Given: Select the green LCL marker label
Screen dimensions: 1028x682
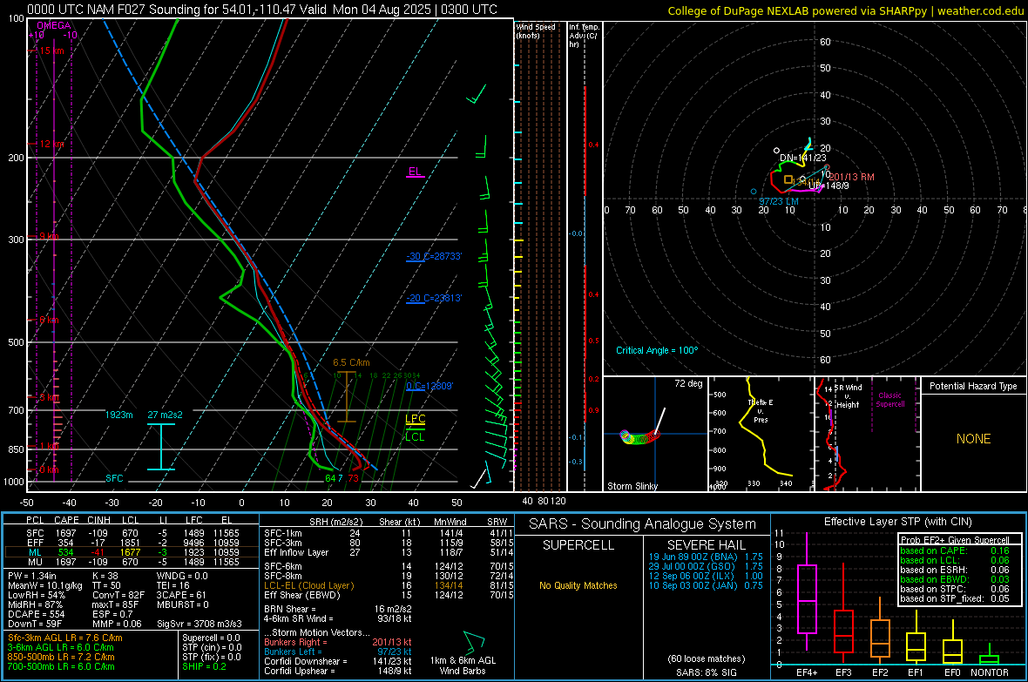Looking at the screenshot, I should [415, 436].
